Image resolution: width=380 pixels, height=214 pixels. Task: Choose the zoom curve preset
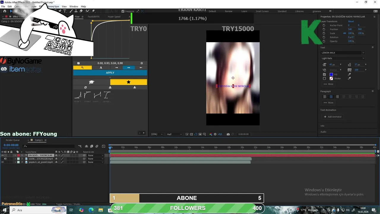pos(97,95)
